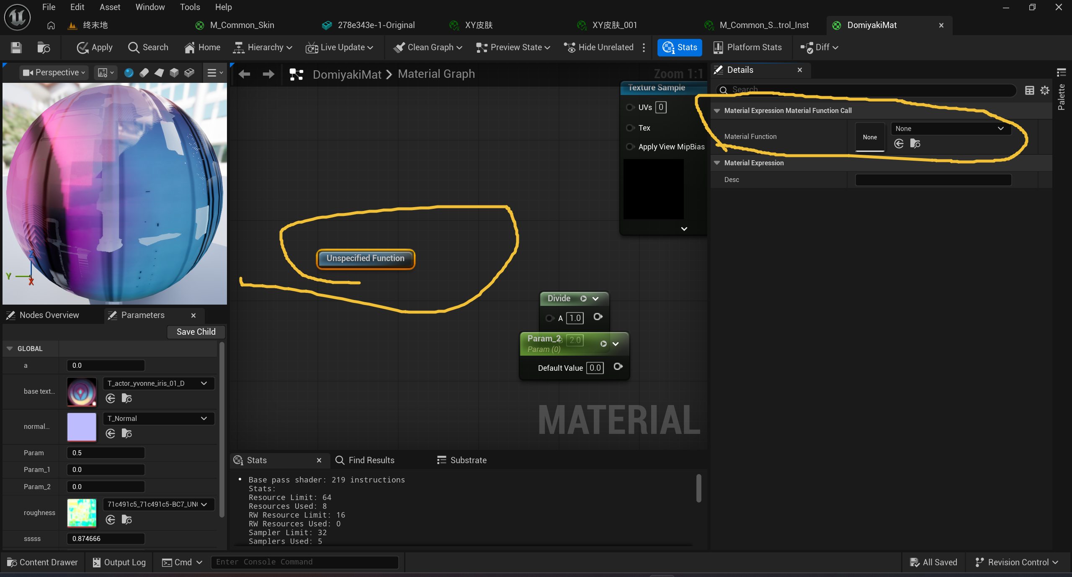1072x577 pixels.
Task: Toggle the Stats button off
Action: coord(679,47)
